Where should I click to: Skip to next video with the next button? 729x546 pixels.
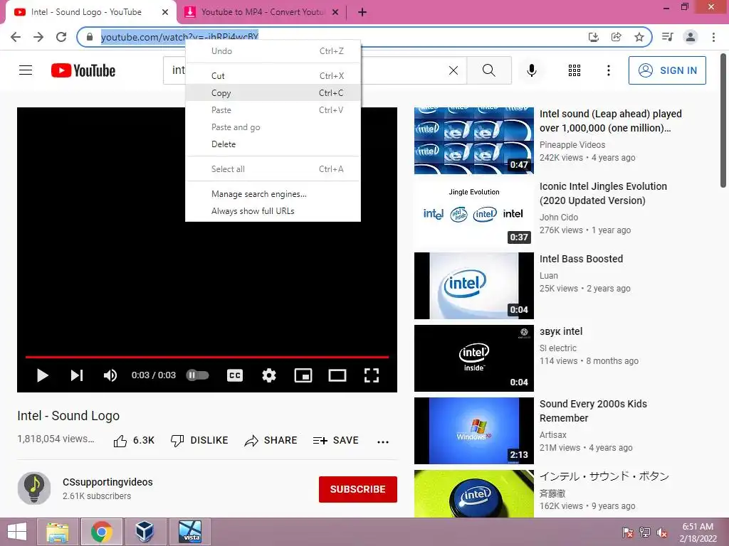click(x=77, y=375)
